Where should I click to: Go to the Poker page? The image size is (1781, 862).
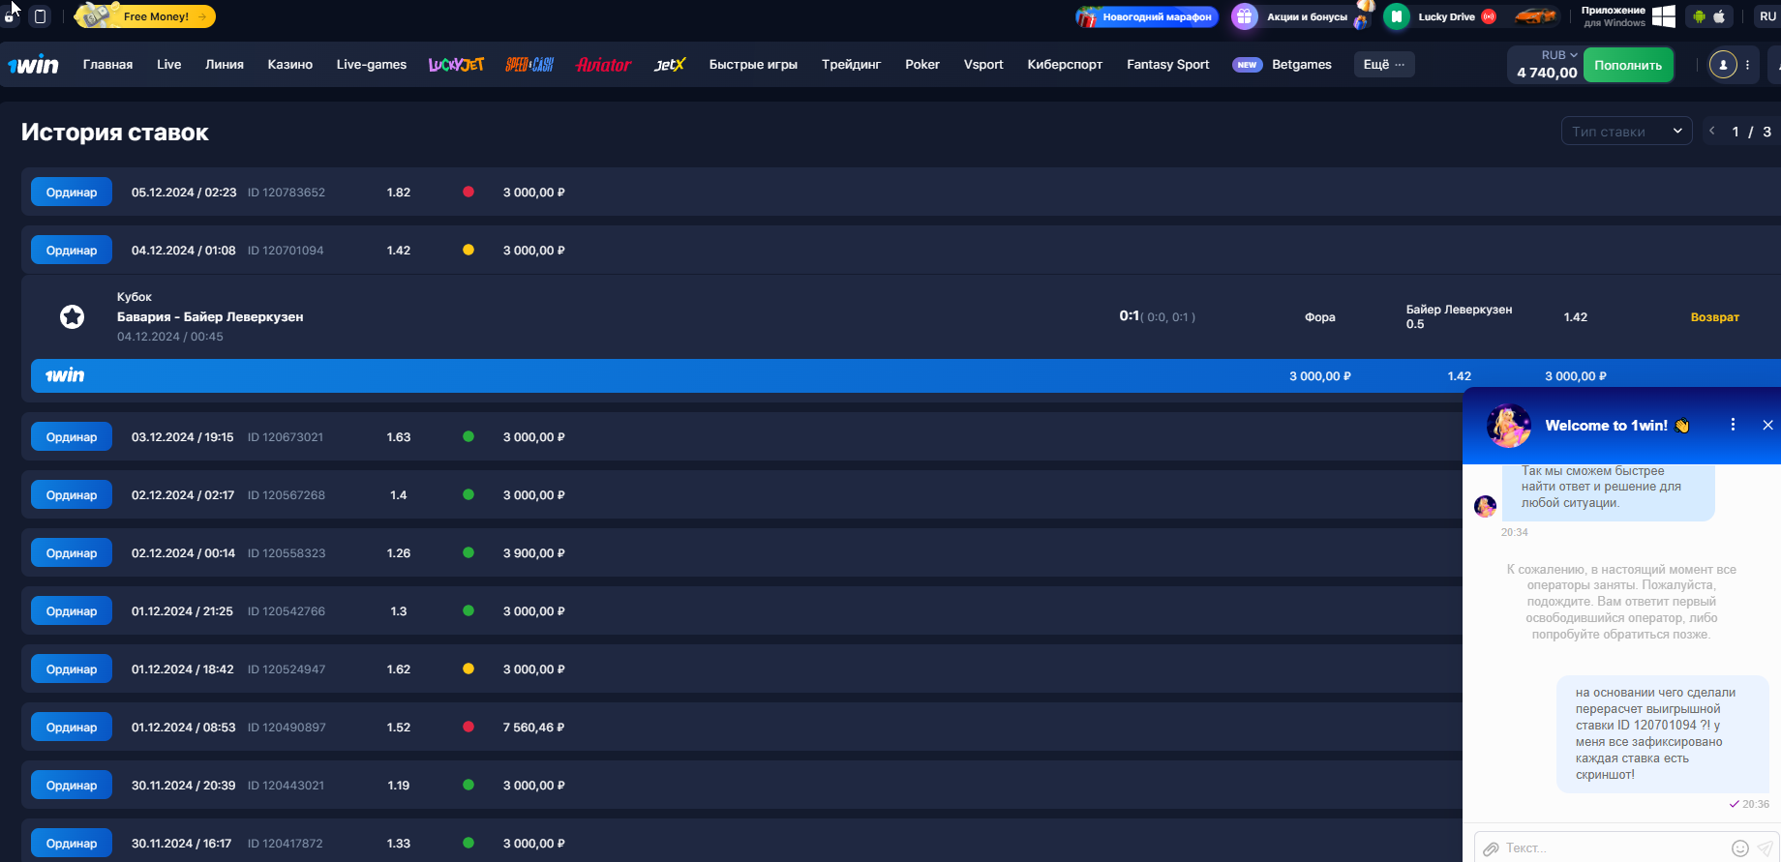(x=922, y=65)
